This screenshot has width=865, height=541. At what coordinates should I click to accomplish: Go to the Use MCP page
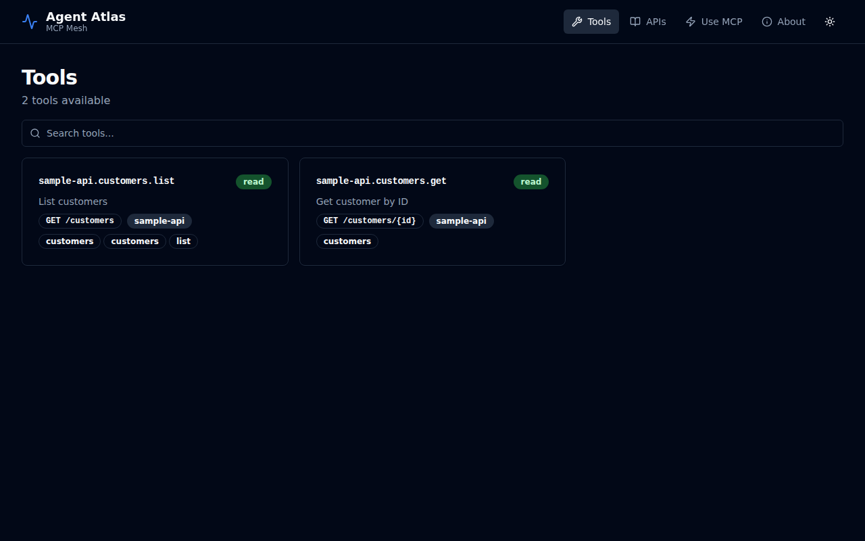(714, 22)
